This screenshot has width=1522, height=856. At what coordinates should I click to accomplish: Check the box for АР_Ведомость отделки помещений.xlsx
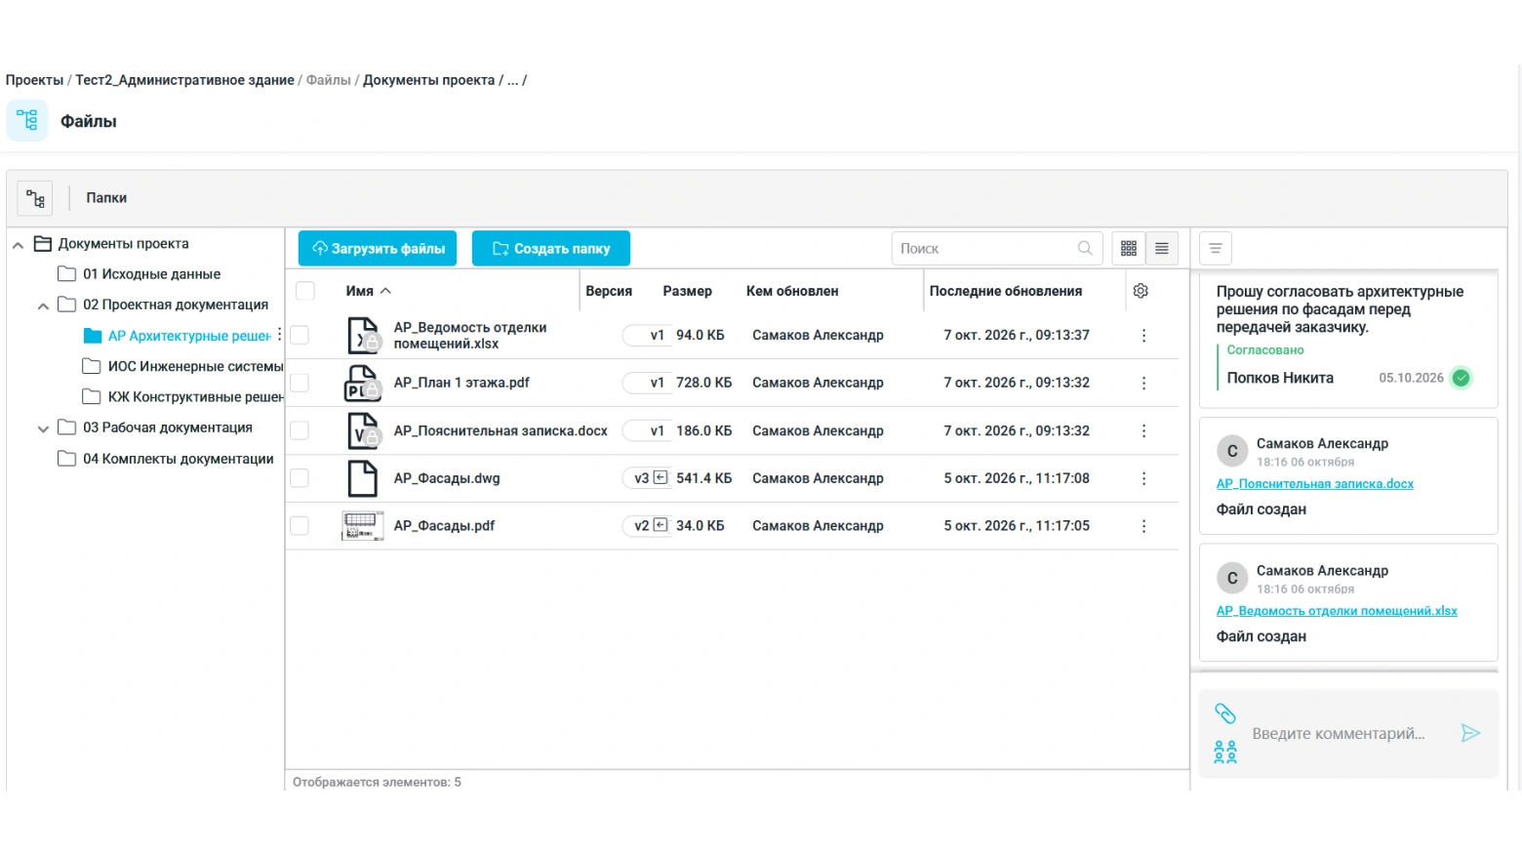(x=300, y=335)
